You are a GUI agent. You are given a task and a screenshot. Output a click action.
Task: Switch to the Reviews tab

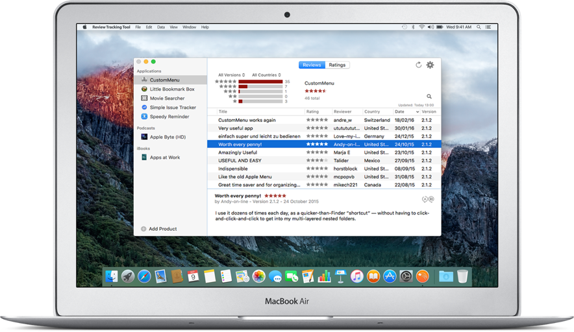click(312, 65)
